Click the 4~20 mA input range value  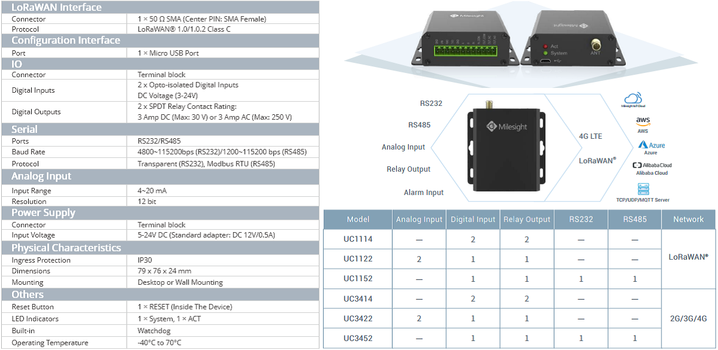pos(153,191)
